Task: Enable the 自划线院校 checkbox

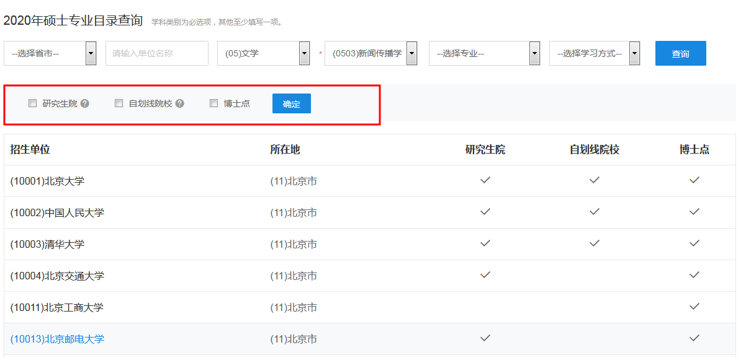Action: click(x=119, y=103)
